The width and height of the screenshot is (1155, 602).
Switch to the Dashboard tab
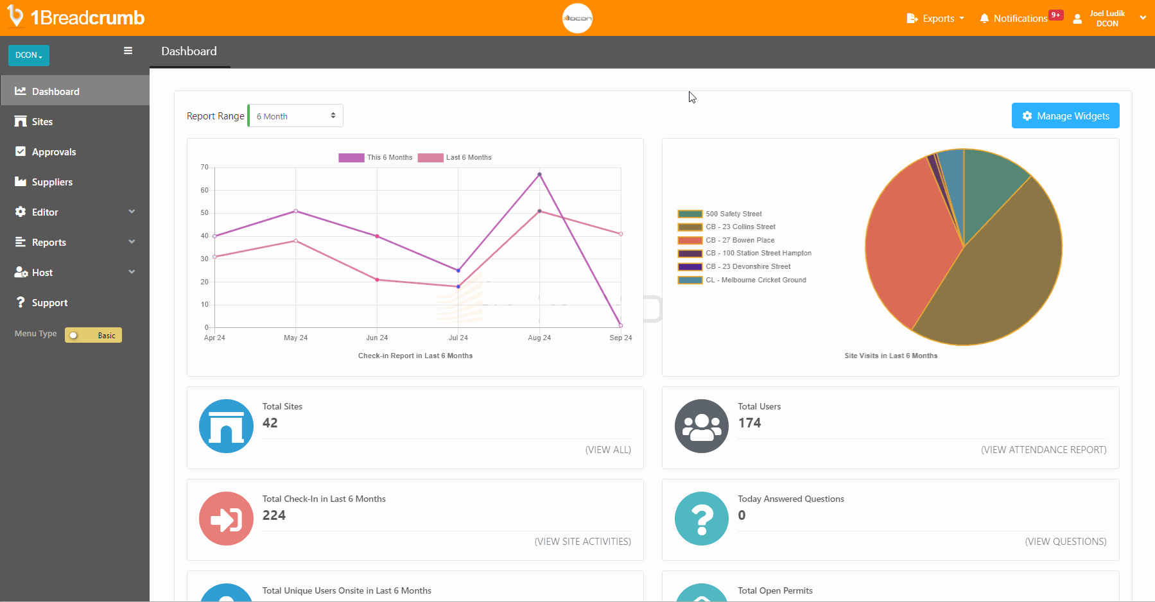(189, 51)
